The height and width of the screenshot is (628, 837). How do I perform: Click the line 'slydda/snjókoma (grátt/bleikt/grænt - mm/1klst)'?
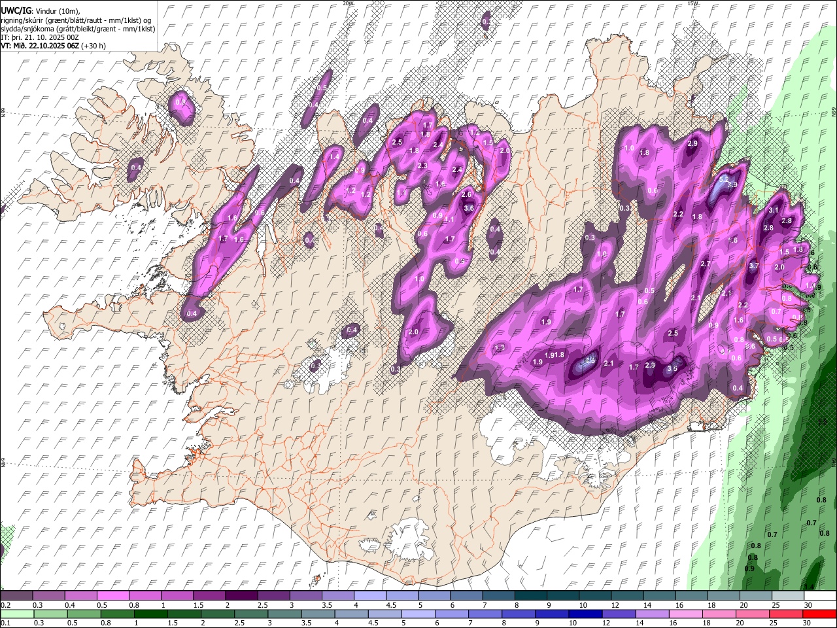[77, 29]
